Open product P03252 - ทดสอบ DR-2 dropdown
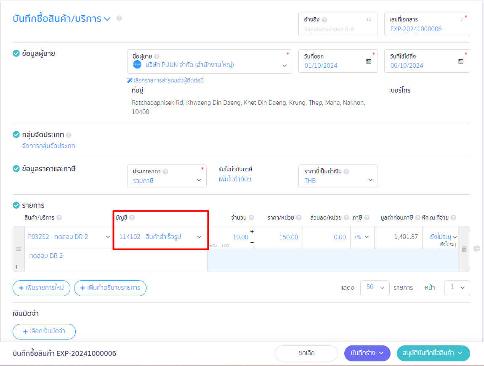This screenshot has width=484, height=366. 108,237
